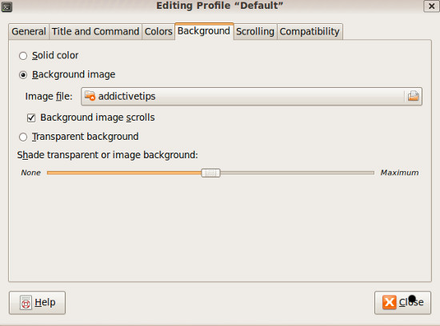Click the shade slider handle
Viewport: 440px width, 326px height.
(210, 173)
